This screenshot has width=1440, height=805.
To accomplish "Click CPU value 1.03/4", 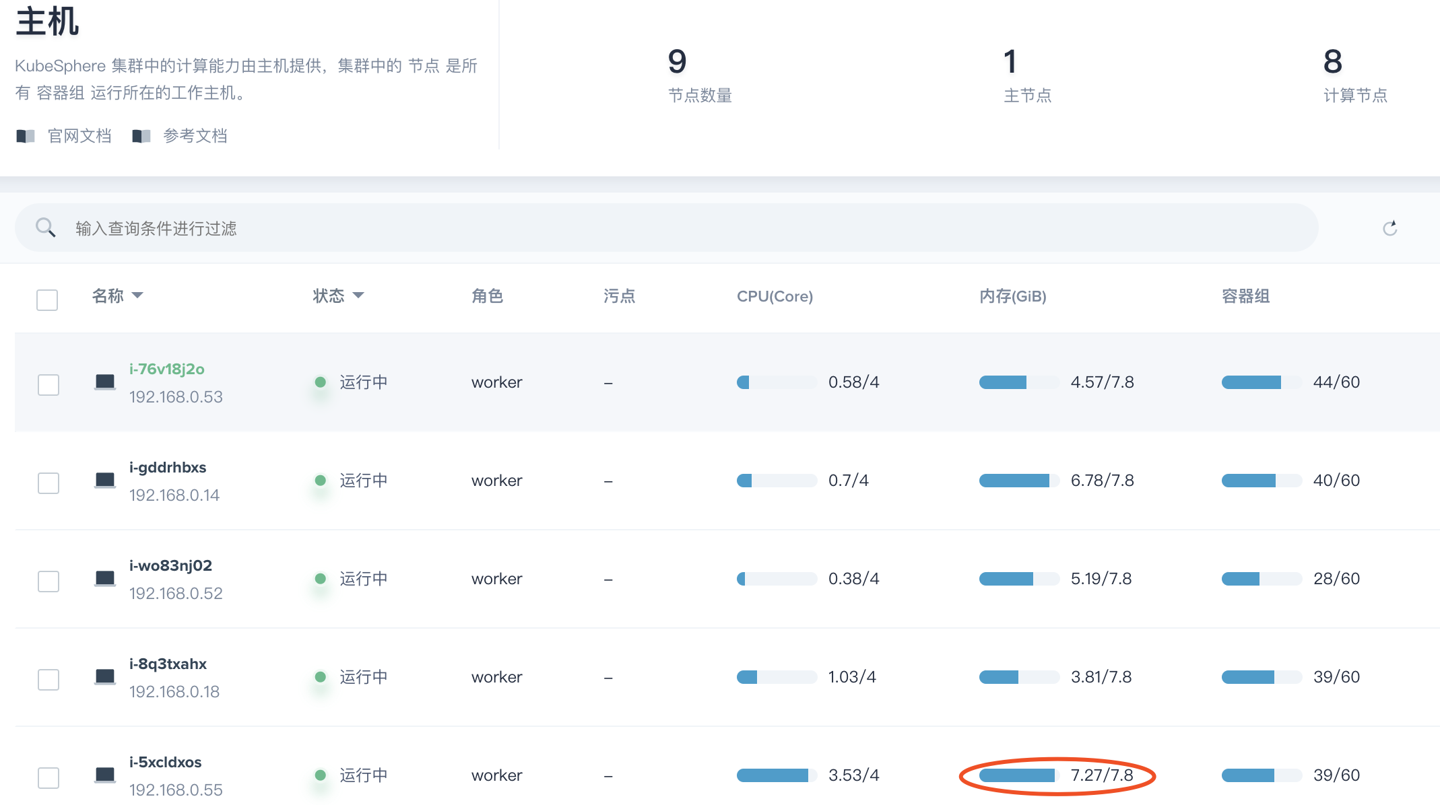I will [852, 677].
